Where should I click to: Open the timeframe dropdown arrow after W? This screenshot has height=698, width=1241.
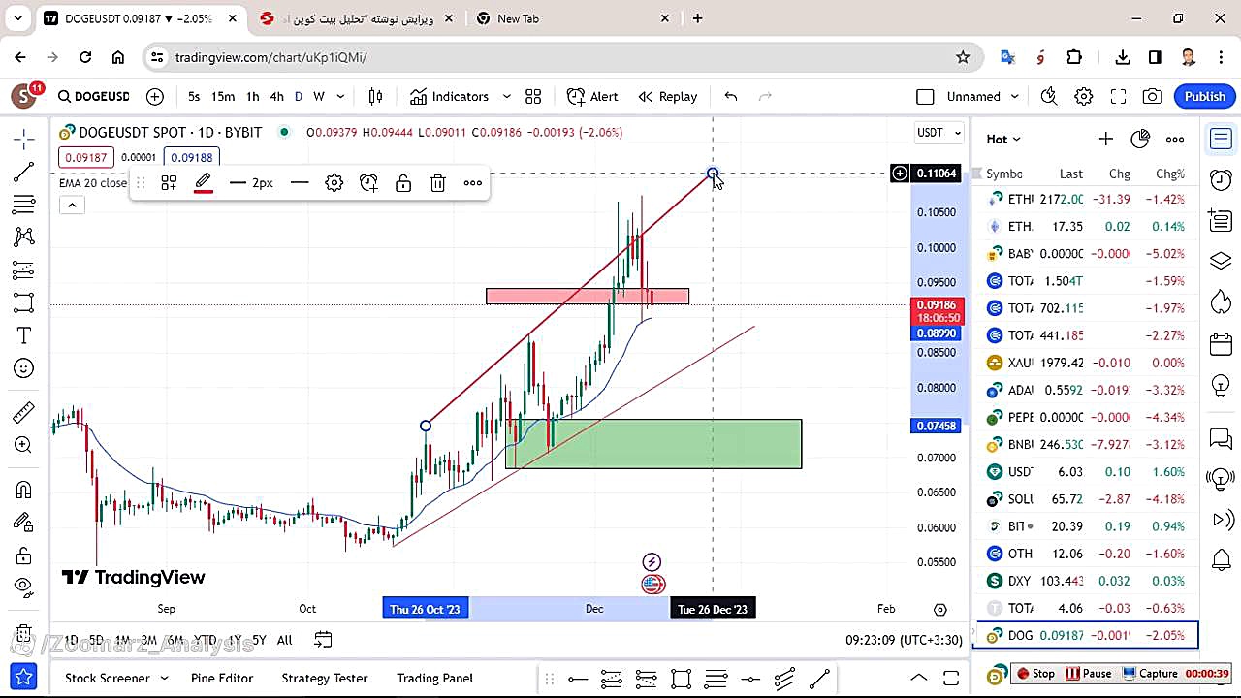pos(339,96)
